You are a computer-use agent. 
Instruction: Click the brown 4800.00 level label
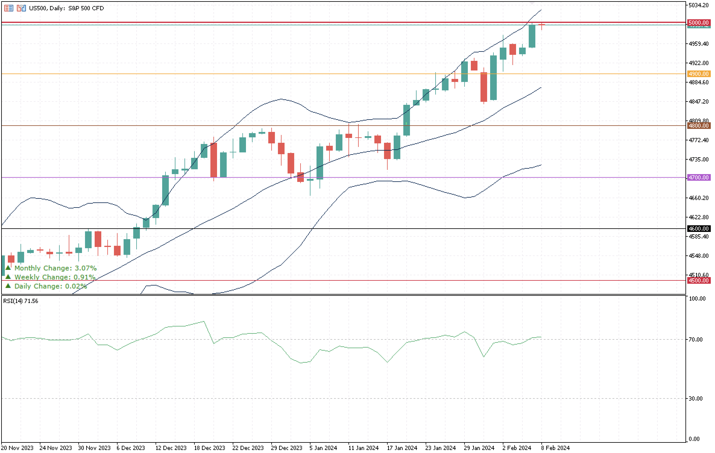tap(699, 126)
